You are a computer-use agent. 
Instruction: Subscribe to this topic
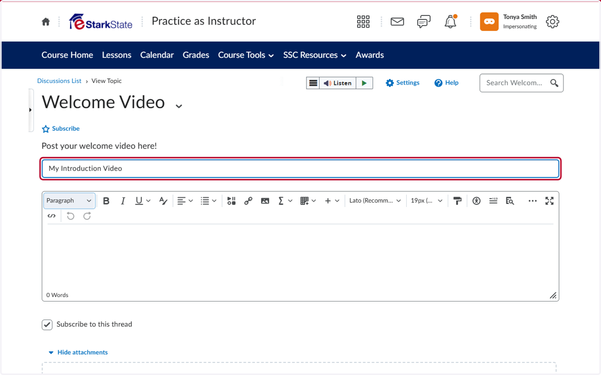61,128
